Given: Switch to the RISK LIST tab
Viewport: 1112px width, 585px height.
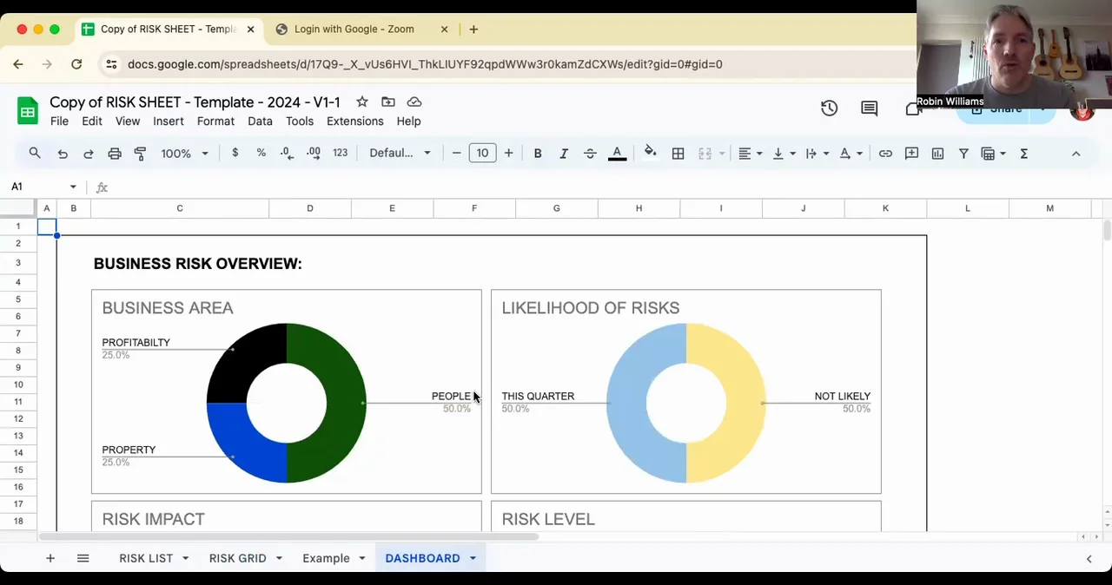Looking at the screenshot, I should pos(146,558).
